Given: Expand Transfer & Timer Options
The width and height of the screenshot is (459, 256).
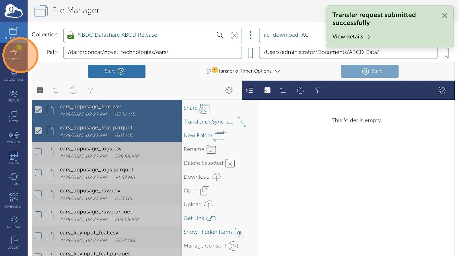Looking at the screenshot, I should (x=243, y=71).
